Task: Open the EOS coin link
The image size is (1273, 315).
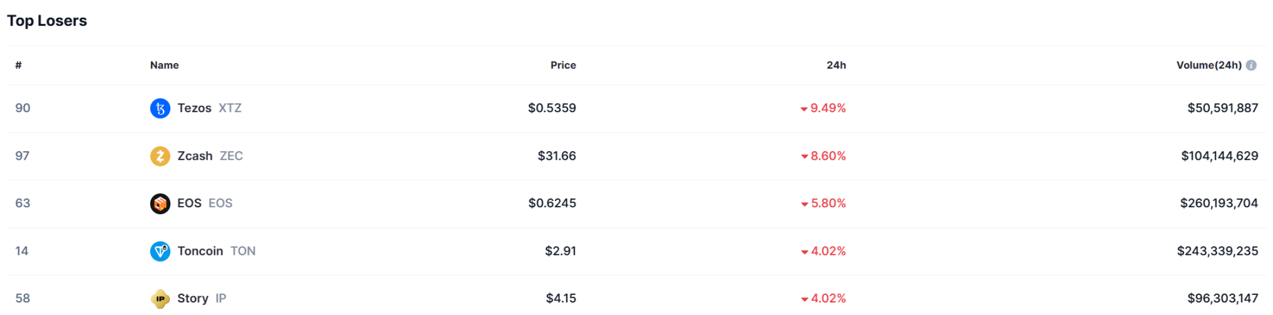Action: point(204,203)
